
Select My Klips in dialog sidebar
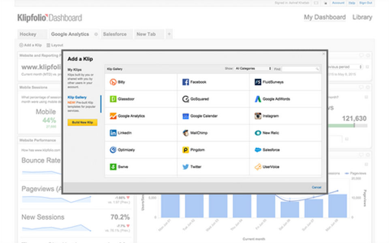75,70
